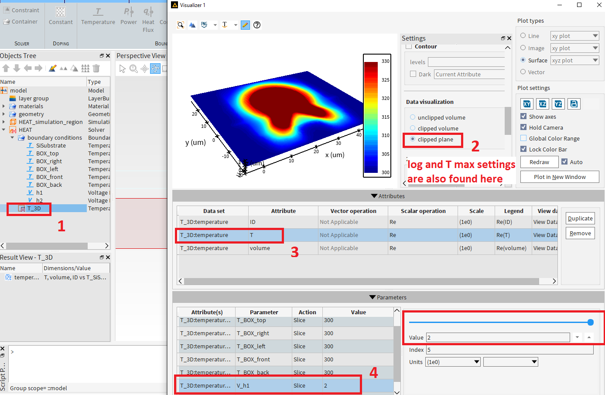Click the move up arrow in Objects Tree
Screen dimensions: 605x395
[6, 68]
